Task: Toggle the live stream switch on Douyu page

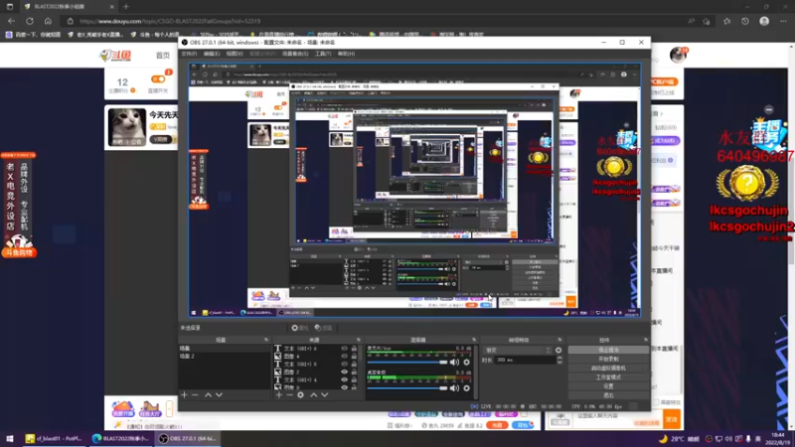Action: coord(158,79)
